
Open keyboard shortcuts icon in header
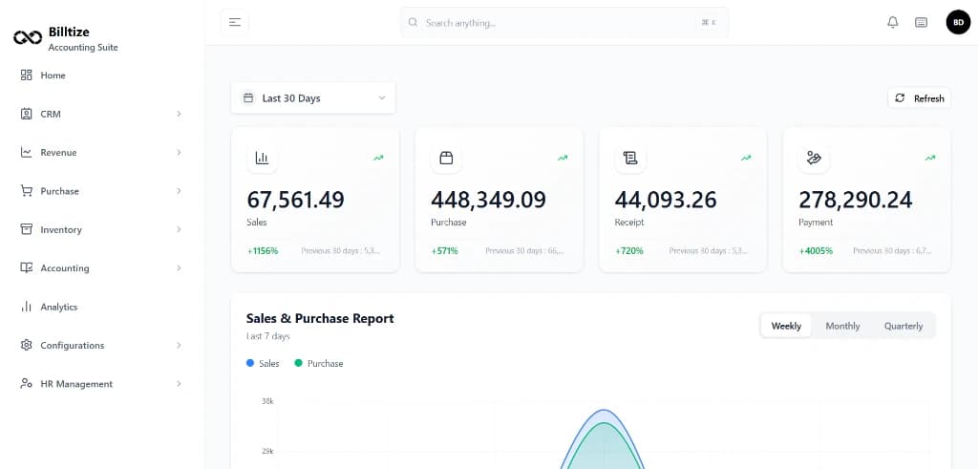921,23
